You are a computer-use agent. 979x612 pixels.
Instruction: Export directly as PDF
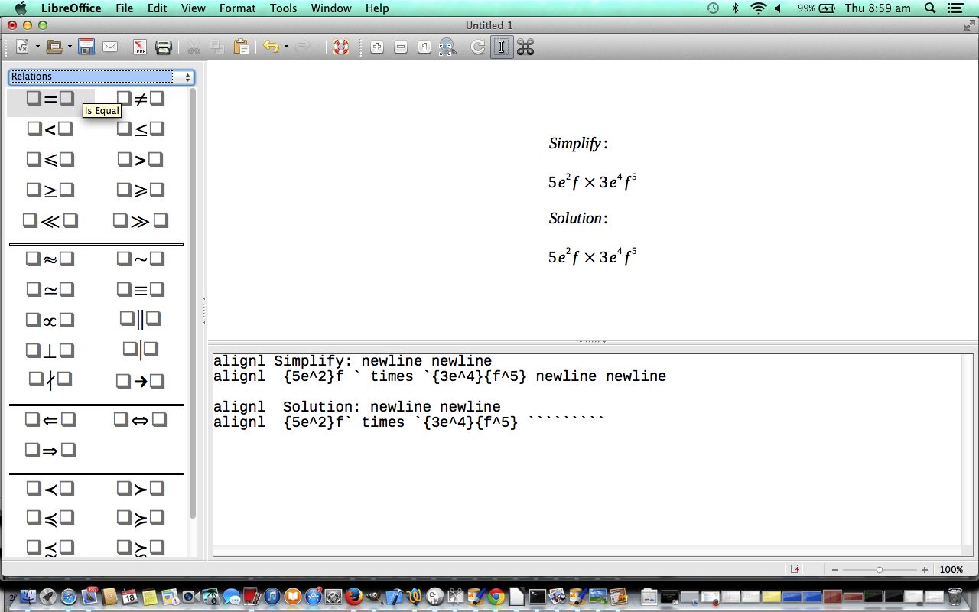click(139, 47)
